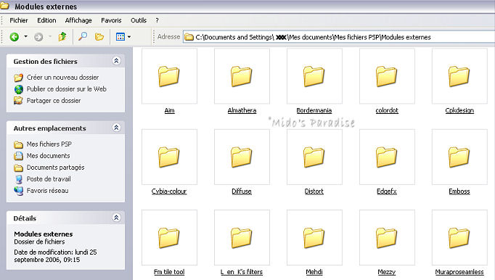Open the Affichage menu
Viewport: 495px width, 280px height.
pyautogui.click(x=78, y=20)
